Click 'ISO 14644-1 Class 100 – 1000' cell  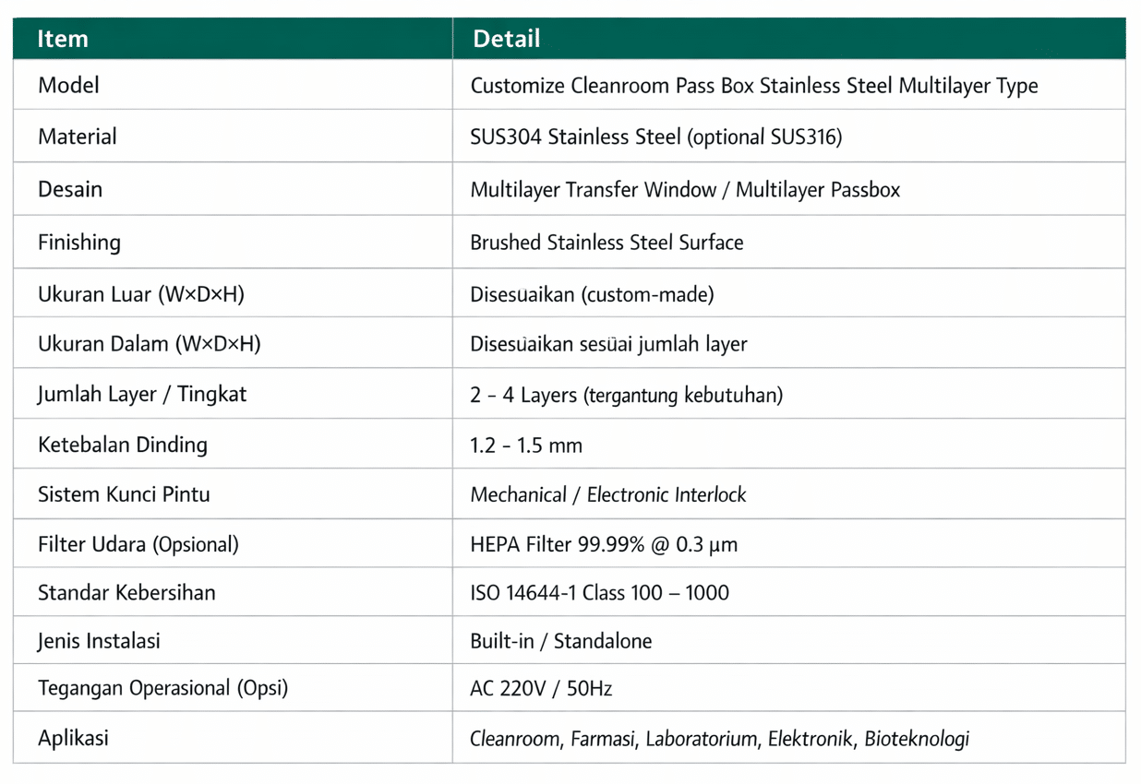point(600,592)
